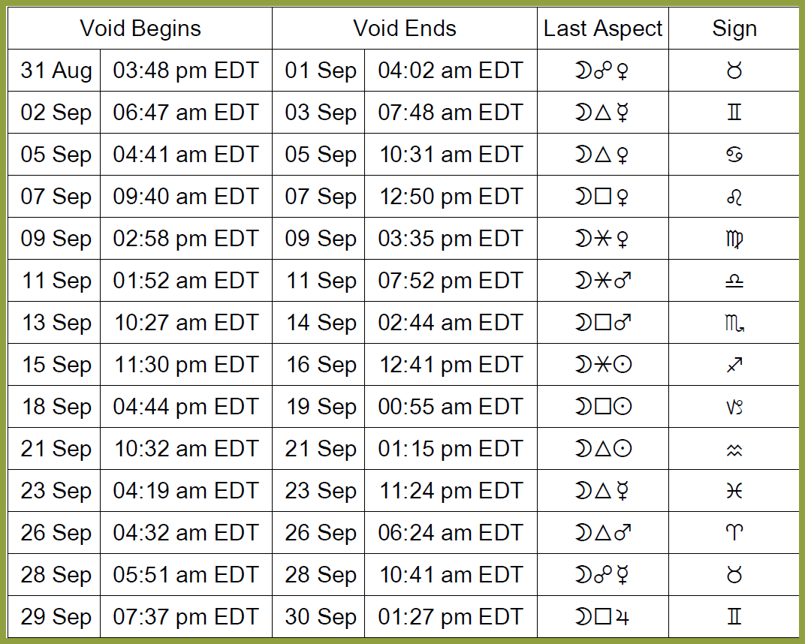Click the Sign column header
The width and height of the screenshot is (805, 644).
click(734, 29)
